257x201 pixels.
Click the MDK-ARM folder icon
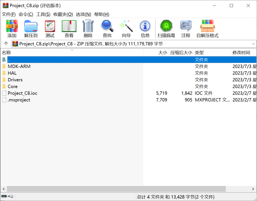[x=4, y=66]
